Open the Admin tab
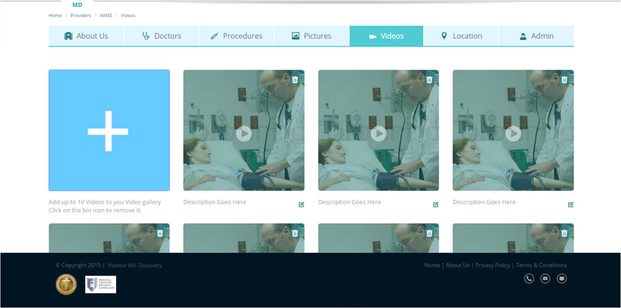Screen dimensions: 621x308 point(537,36)
